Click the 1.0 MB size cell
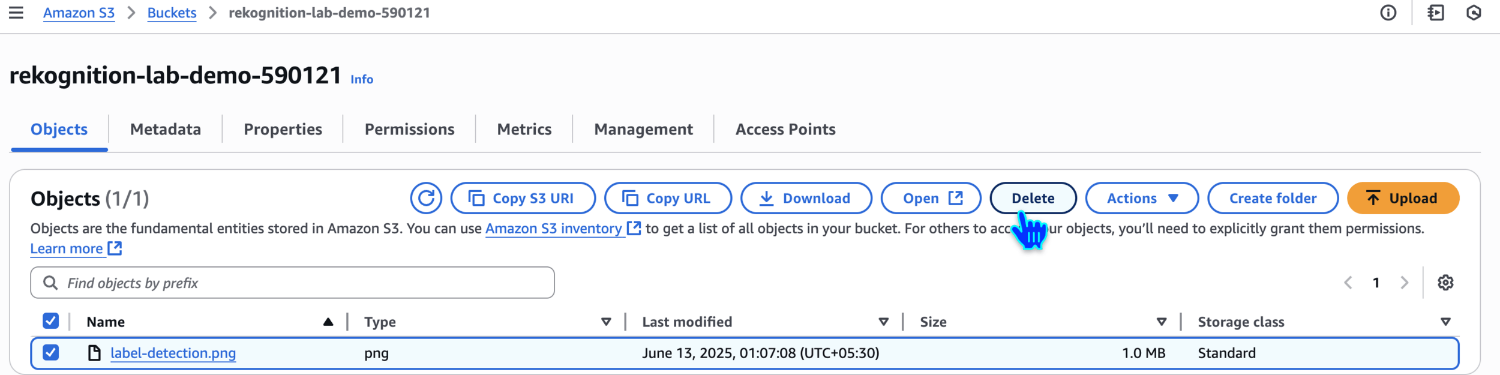The width and height of the screenshot is (1500, 375). coord(1144,353)
